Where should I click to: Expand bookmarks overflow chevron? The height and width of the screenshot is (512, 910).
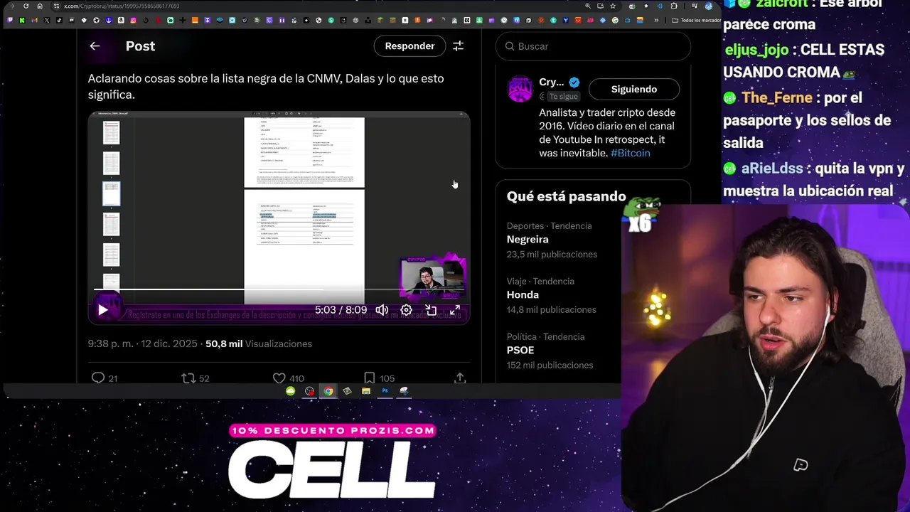[x=656, y=21]
